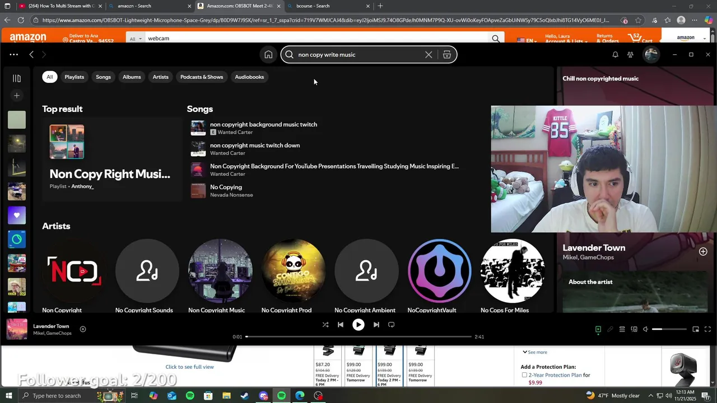Open Lavender Town album art in player bar
This screenshot has height=403, width=717.
pyautogui.click(x=17, y=329)
